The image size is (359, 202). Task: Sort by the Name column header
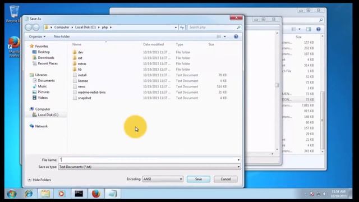pyautogui.click(x=77, y=44)
